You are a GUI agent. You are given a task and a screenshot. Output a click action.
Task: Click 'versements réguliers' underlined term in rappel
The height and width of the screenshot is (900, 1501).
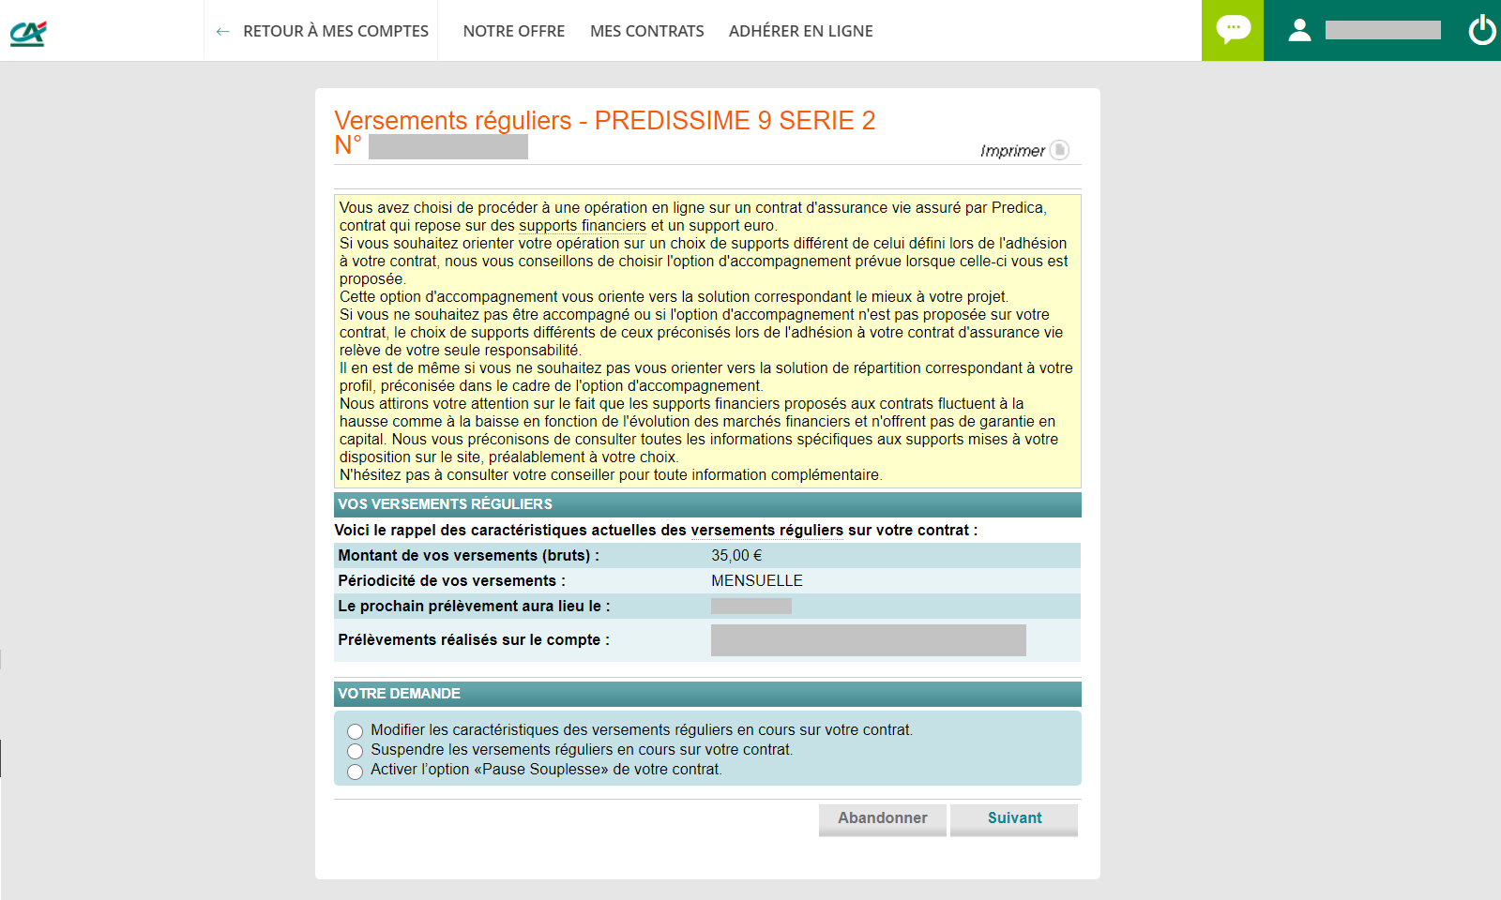(x=766, y=531)
